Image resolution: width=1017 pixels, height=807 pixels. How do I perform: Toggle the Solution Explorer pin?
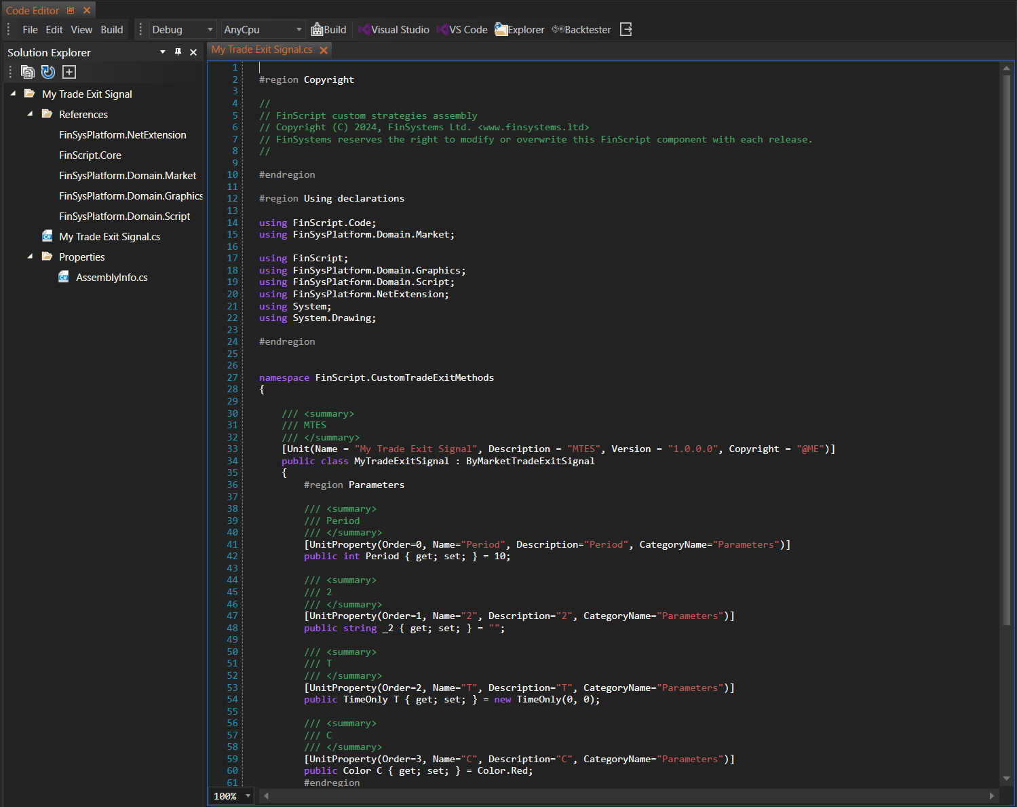tap(178, 52)
